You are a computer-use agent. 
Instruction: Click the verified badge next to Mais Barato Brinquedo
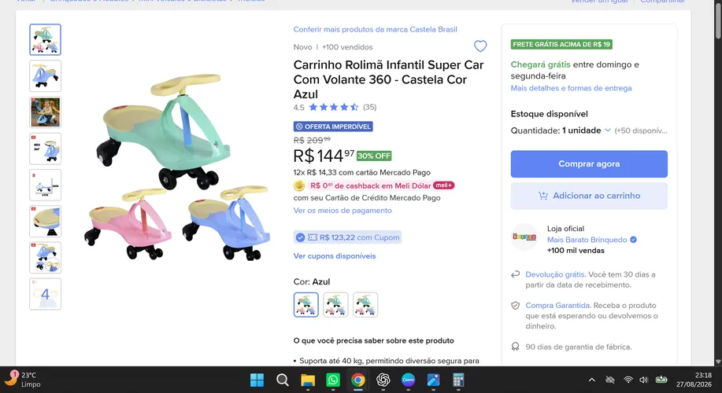[x=634, y=240]
